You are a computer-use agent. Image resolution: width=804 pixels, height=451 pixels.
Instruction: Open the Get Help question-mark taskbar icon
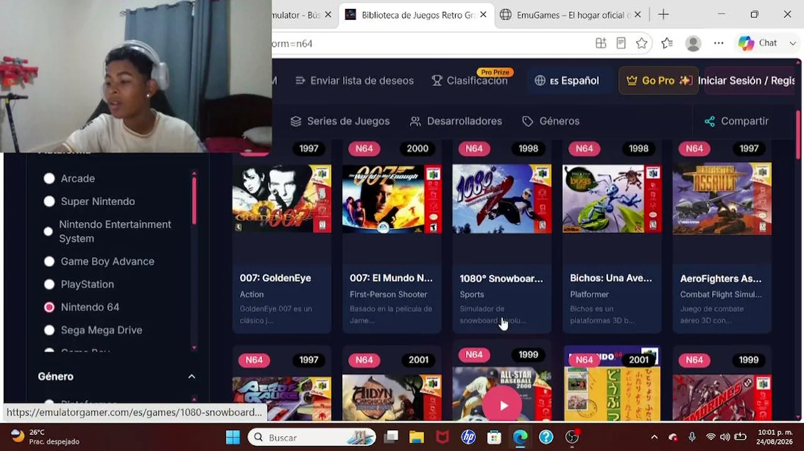(x=546, y=437)
